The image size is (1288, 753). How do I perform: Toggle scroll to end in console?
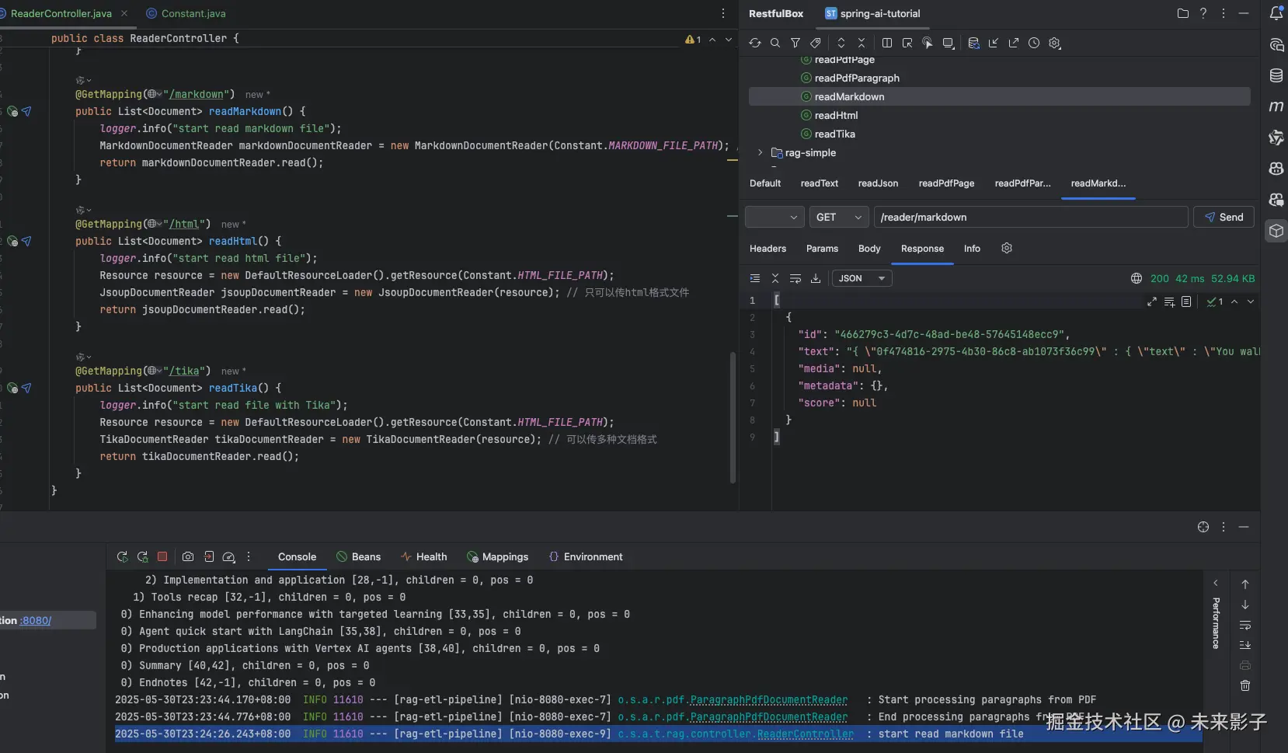(1245, 645)
